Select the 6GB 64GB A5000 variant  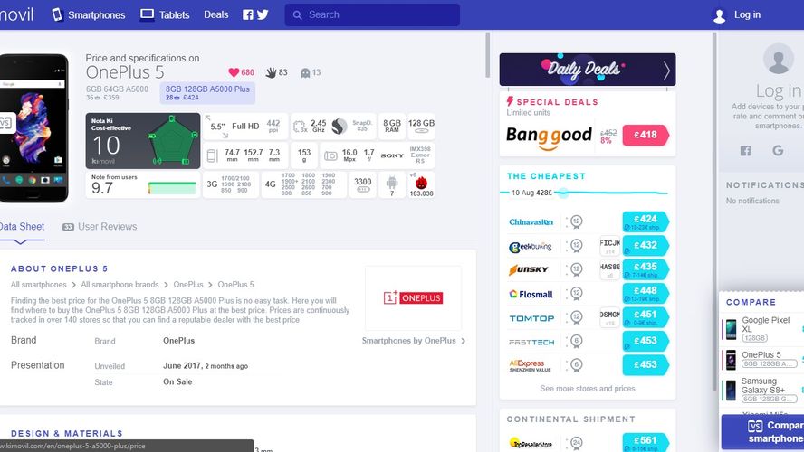pos(117,93)
